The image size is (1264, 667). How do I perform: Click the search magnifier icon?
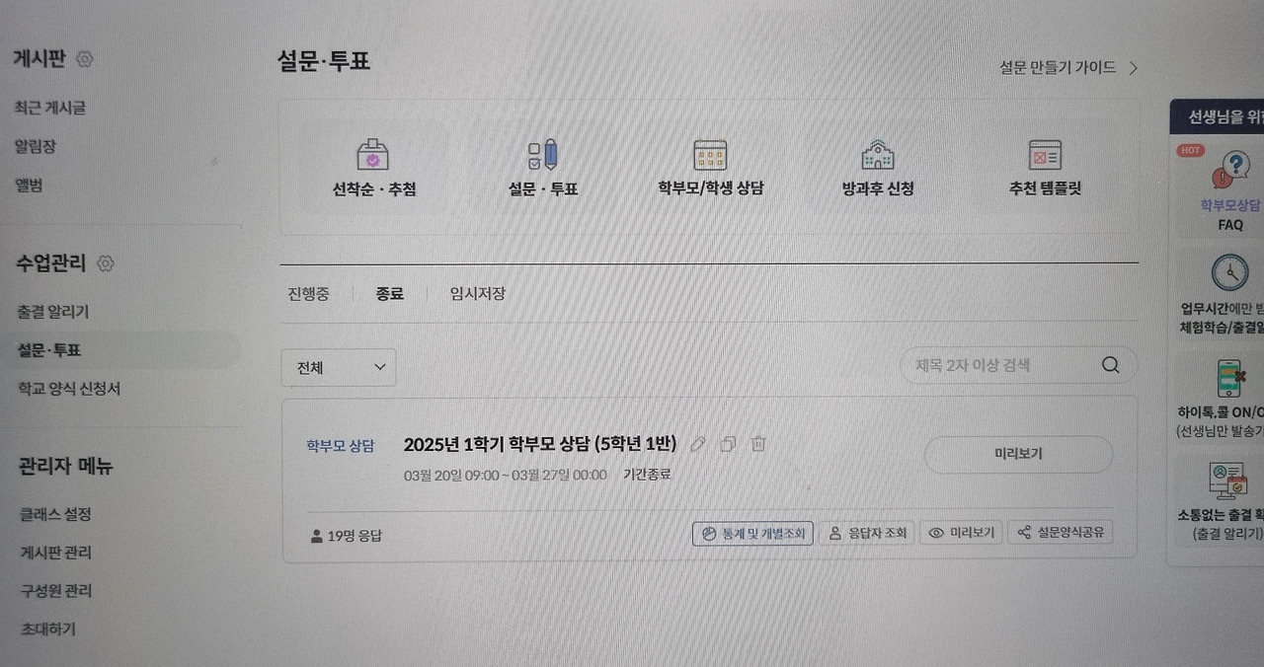(x=1110, y=364)
